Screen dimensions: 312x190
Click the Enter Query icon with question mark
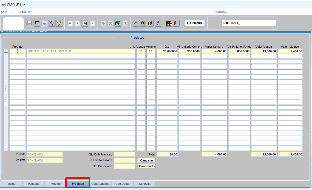(x=52, y=23)
